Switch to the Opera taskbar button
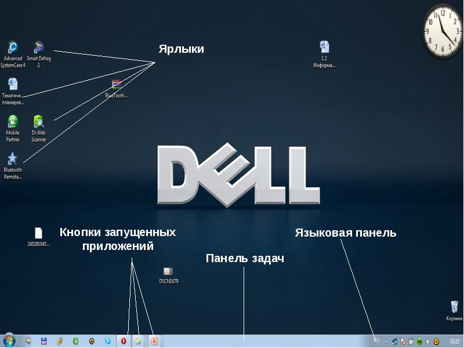Screen dimensions: 464x348 coord(124,341)
